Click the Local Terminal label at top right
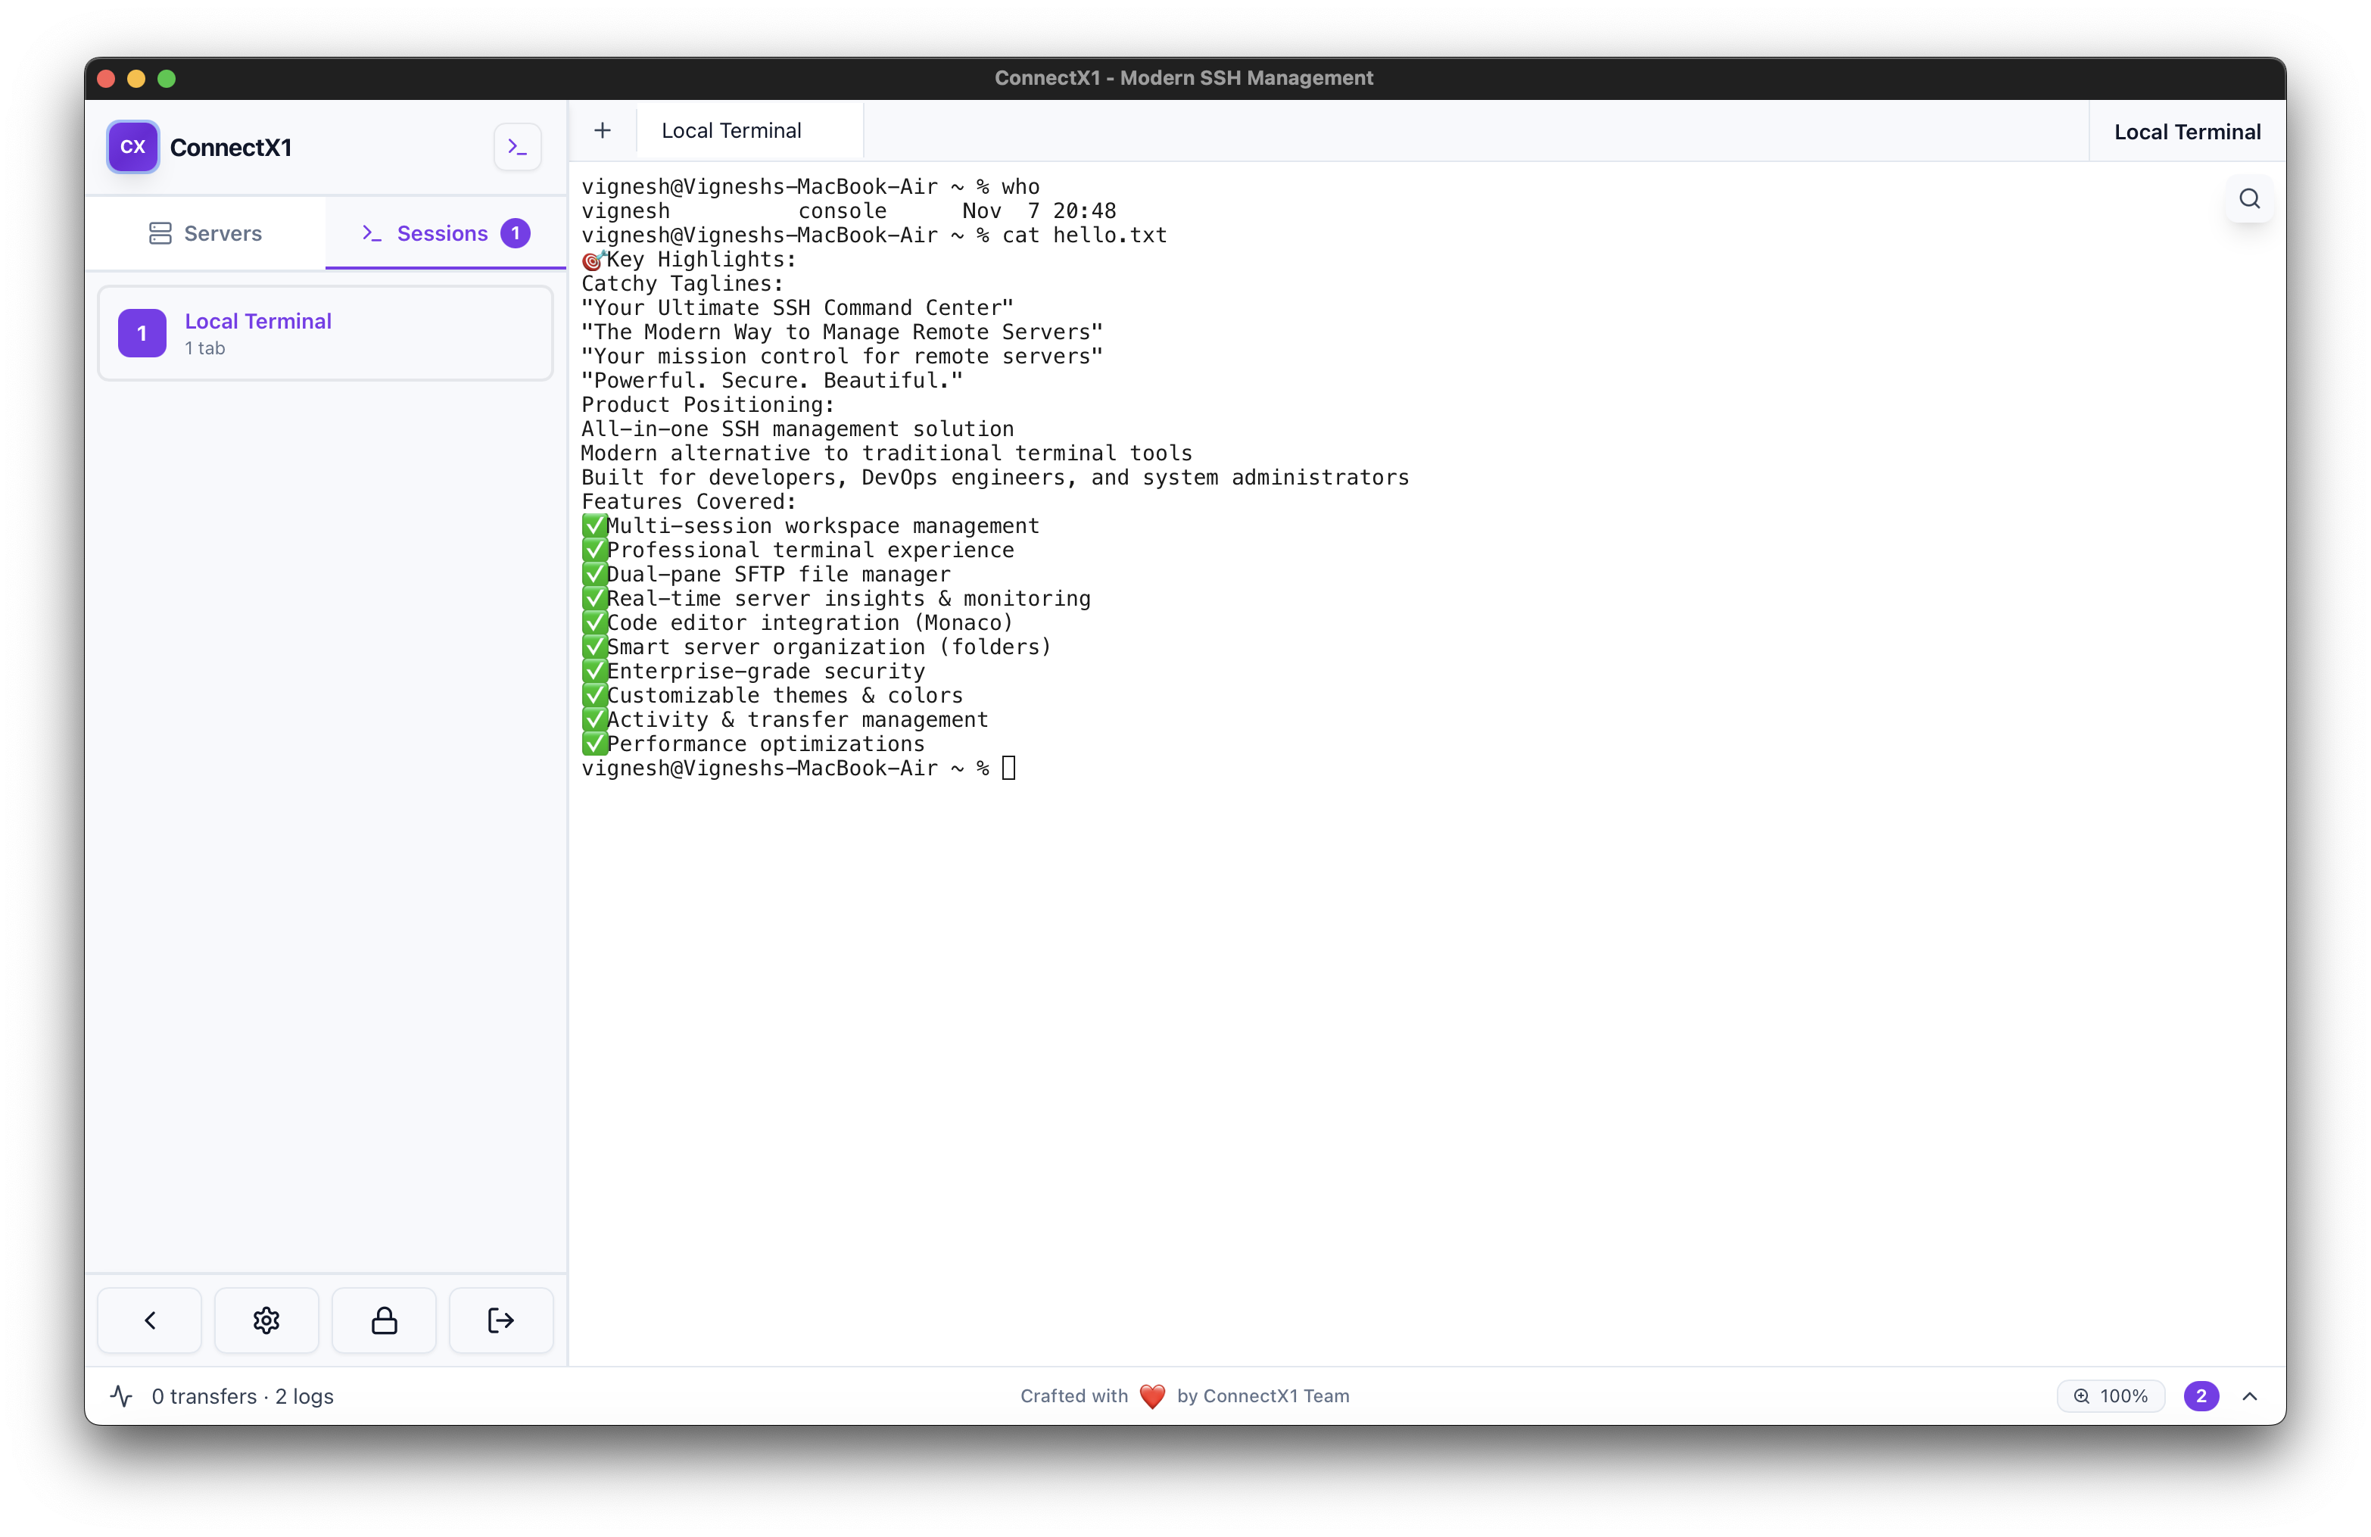The image size is (2371, 1537). coord(2187,132)
